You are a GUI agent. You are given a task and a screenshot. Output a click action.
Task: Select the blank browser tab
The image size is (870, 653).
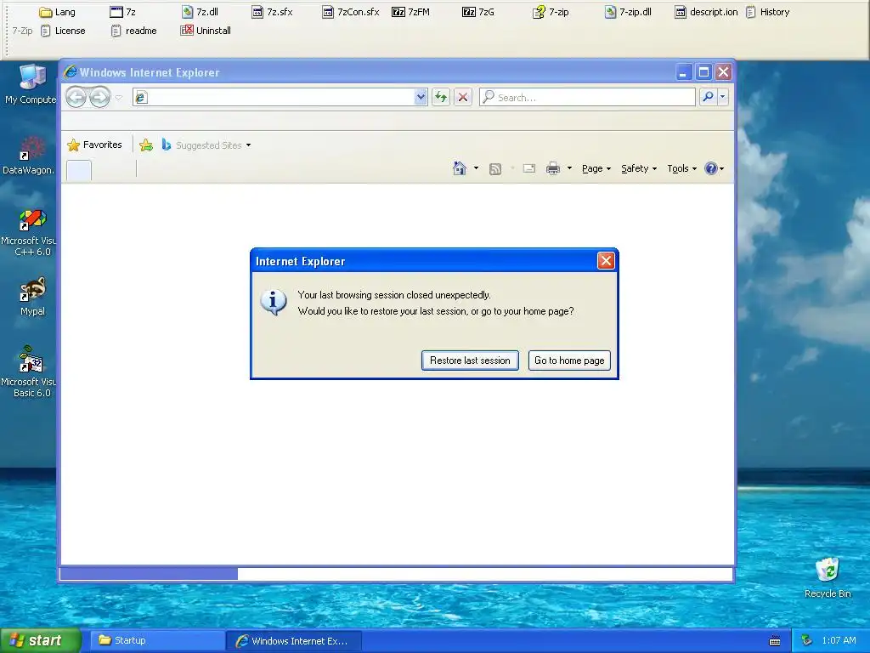coord(79,170)
